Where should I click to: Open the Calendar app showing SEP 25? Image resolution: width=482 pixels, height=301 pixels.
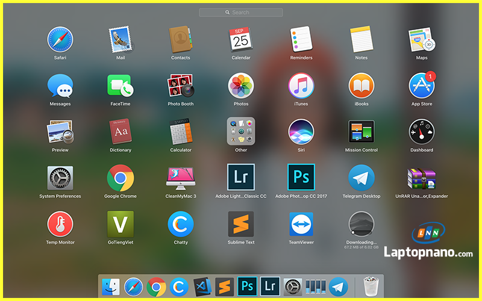click(241, 40)
